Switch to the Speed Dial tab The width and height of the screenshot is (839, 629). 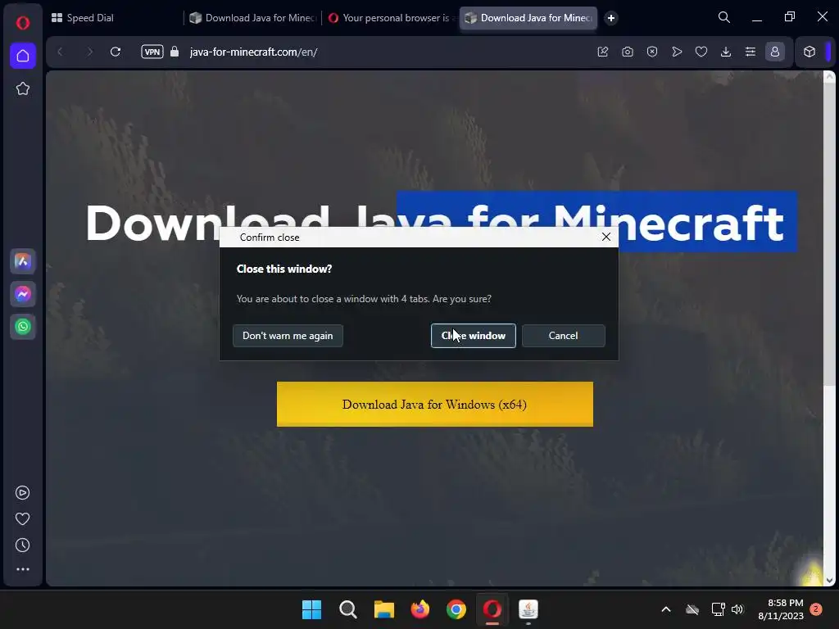[x=114, y=18]
